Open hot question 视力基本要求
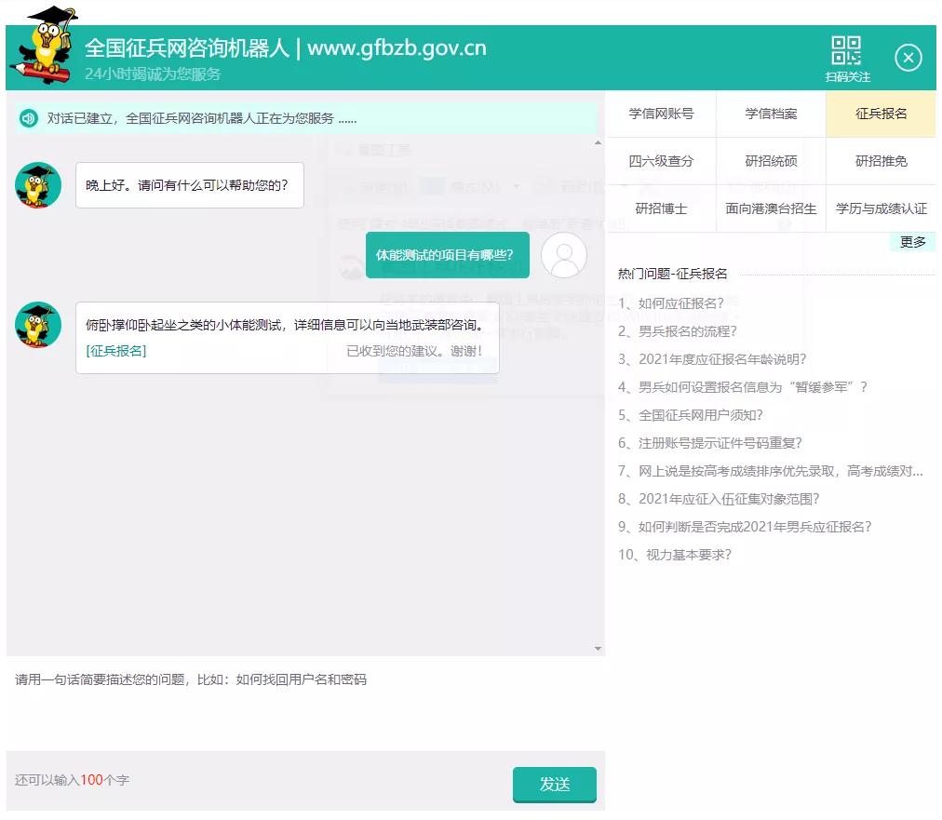Screen dimensions: 942x820 pyautogui.click(x=675, y=554)
